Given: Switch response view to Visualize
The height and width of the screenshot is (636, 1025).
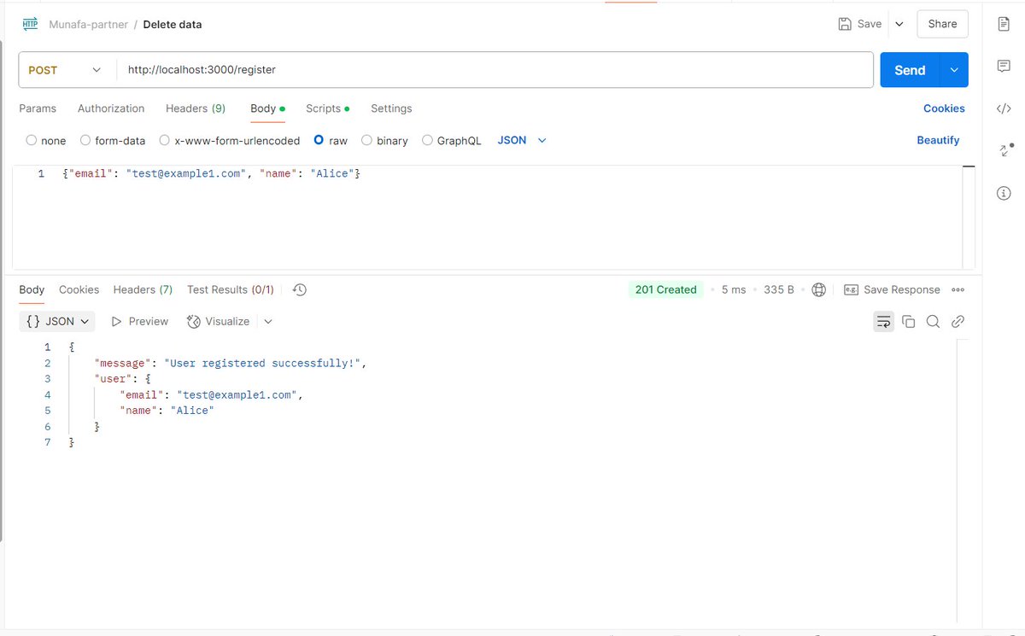Looking at the screenshot, I should (218, 322).
